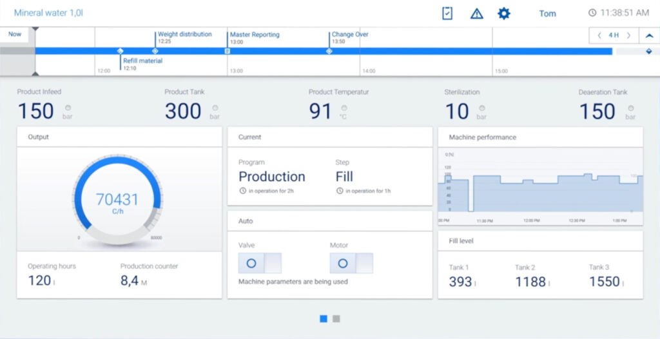
Task: Open the alarm warning triangle
Action: pos(476,14)
